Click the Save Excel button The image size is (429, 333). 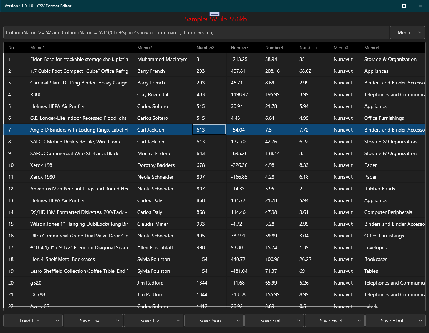pyautogui.click(x=331, y=321)
